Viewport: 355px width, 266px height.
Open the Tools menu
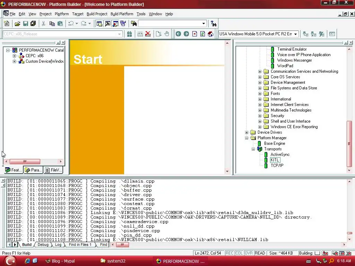pos(141,14)
